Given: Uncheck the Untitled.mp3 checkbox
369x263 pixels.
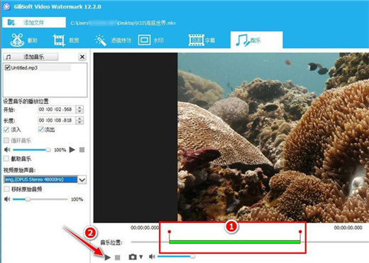Looking at the screenshot, I should pyautogui.click(x=7, y=68).
